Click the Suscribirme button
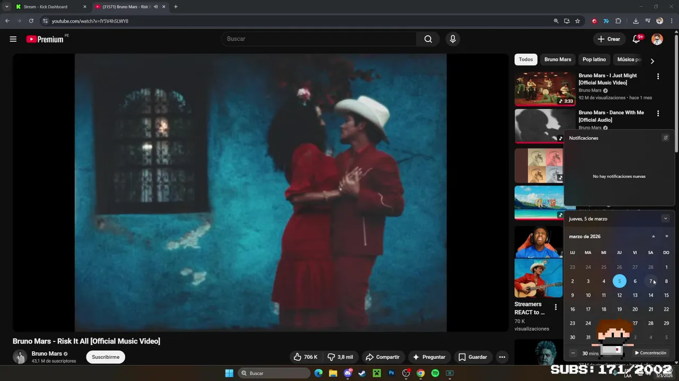This screenshot has width=679, height=381. tap(106, 357)
